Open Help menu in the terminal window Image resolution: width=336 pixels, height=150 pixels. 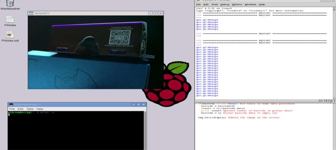(x=40, y=109)
